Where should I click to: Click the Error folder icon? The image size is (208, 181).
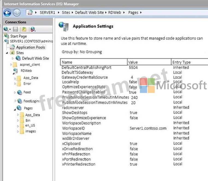pos(19,84)
